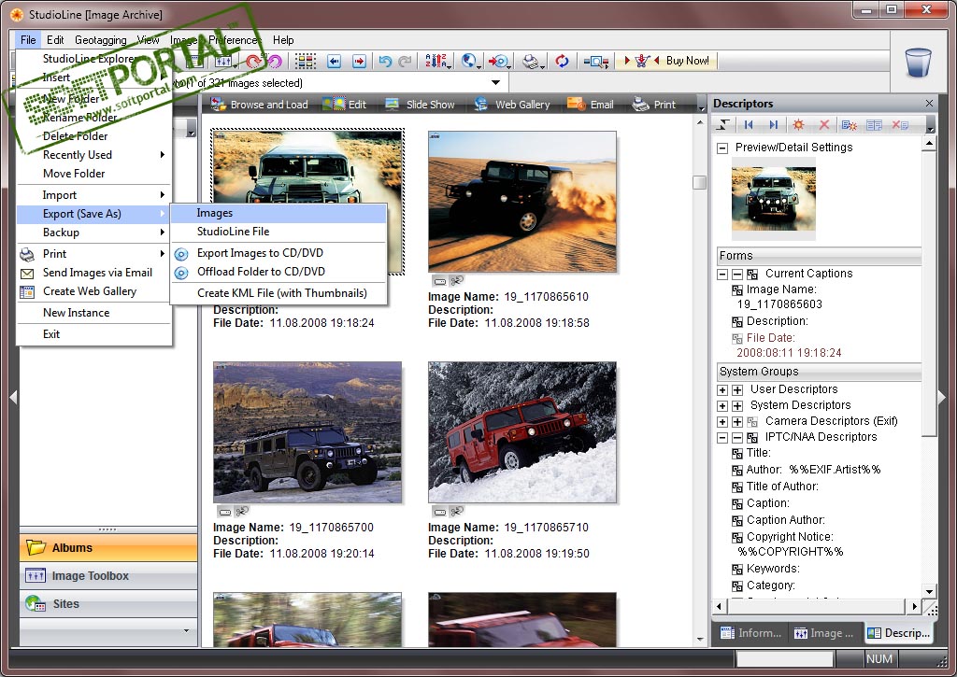This screenshot has width=957, height=677.
Task: Open the images selected dropdown arrow
Action: click(495, 83)
